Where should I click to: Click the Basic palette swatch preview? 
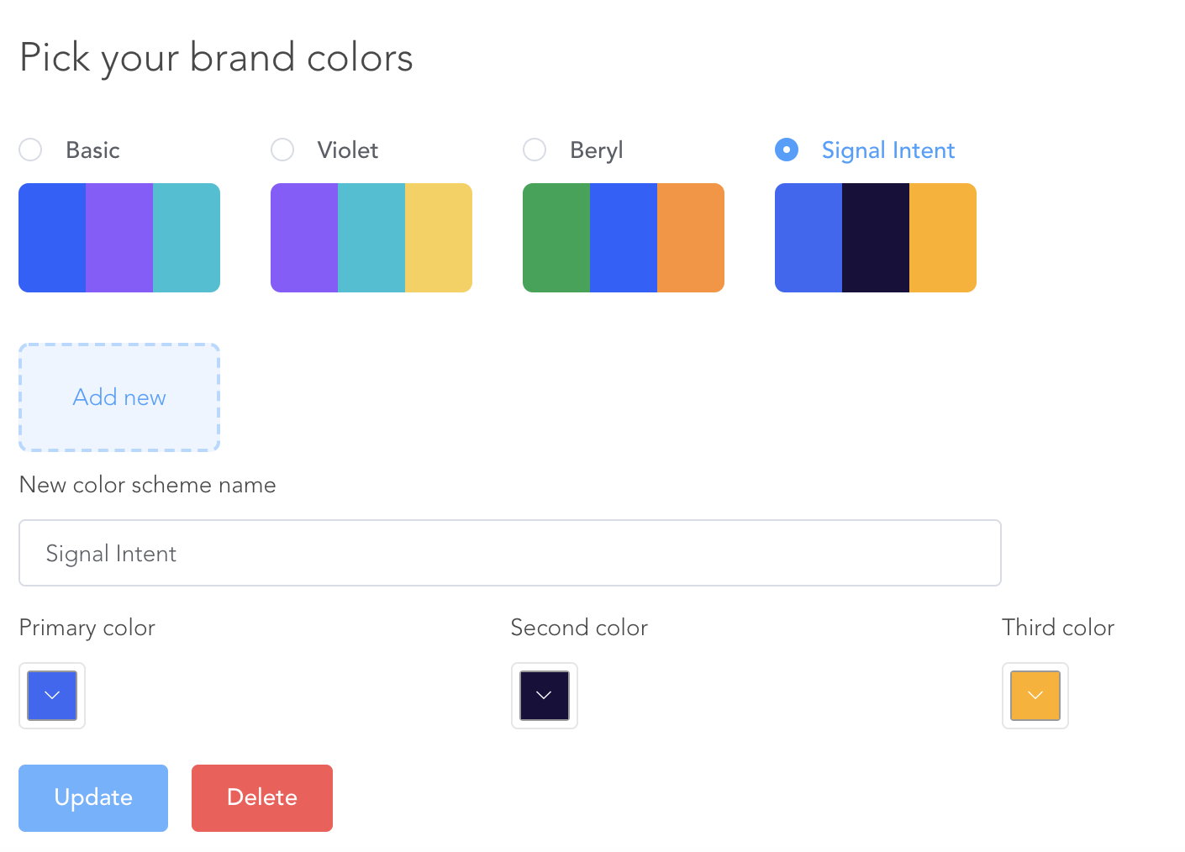119,238
